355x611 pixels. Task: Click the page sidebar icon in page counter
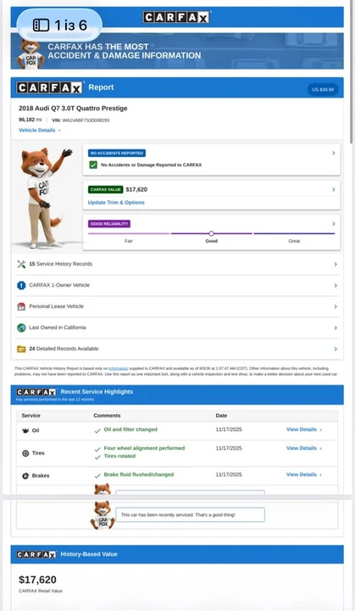pyautogui.click(x=41, y=25)
